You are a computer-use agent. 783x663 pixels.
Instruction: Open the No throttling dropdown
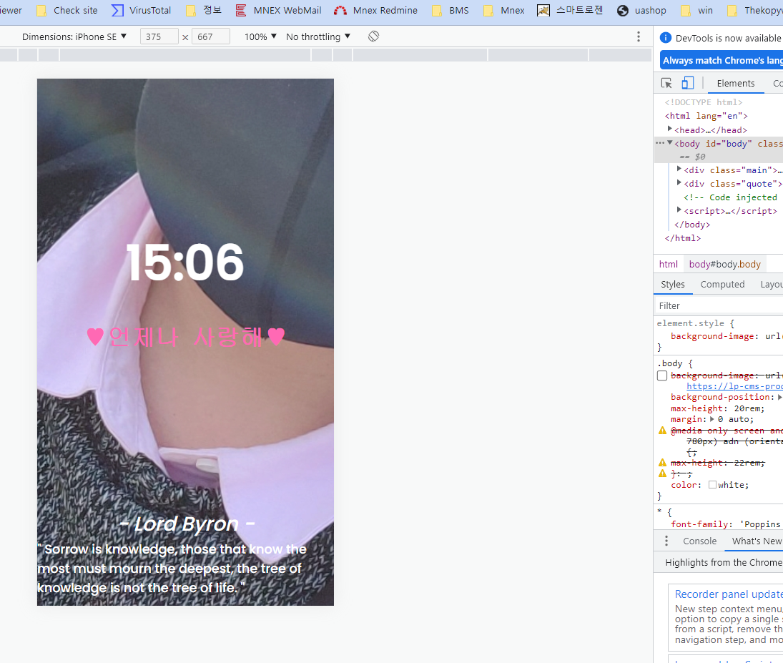point(318,36)
